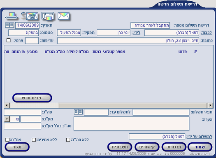
Task: Click the date field showing 14/06/2009
Action: tap(27, 26)
